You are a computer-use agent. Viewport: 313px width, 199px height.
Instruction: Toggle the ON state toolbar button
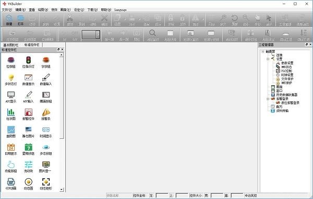coord(64,35)
